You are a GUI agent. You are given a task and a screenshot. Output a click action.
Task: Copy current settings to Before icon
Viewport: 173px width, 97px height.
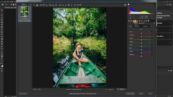click(123, 89)
